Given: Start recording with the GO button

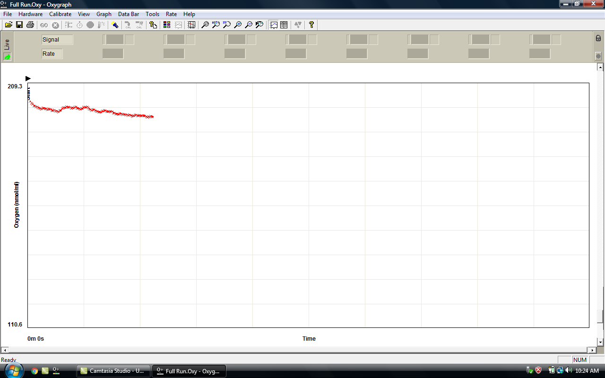Looking at the screenshot, I should click(x=44, y=25).
